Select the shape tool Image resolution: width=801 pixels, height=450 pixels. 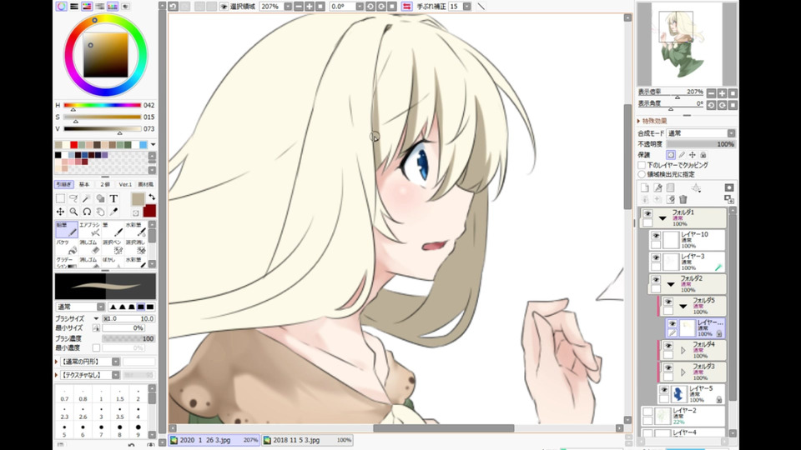[100, 198]
